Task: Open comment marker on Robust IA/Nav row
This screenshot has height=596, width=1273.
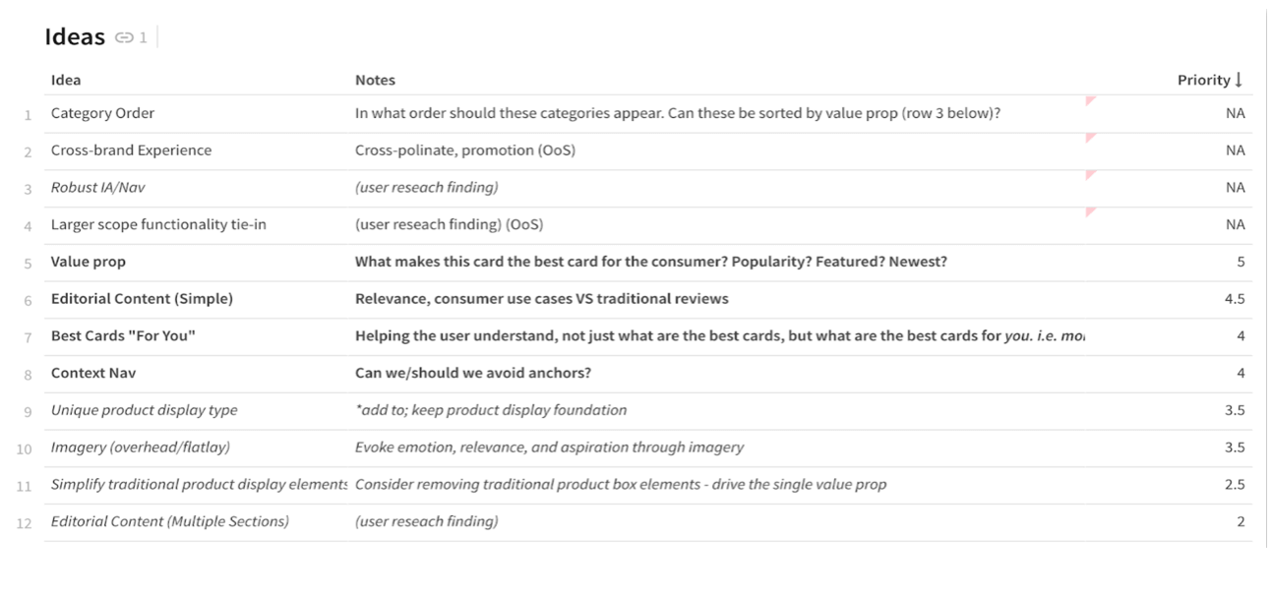Action: (1090, 175)
